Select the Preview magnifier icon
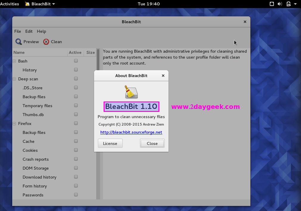This screenshot has width=301, height=211. [18, 42]
